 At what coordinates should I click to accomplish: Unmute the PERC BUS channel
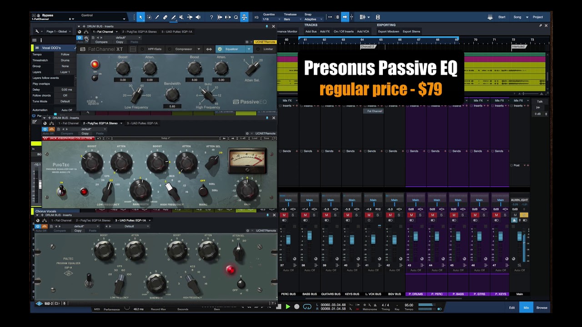coord(284,215)
